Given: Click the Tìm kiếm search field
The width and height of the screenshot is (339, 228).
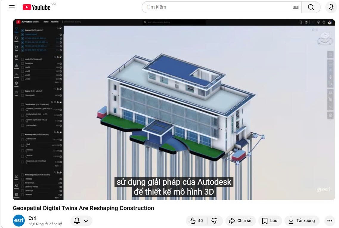Looking at the screenshot, I should pos(209,7).
